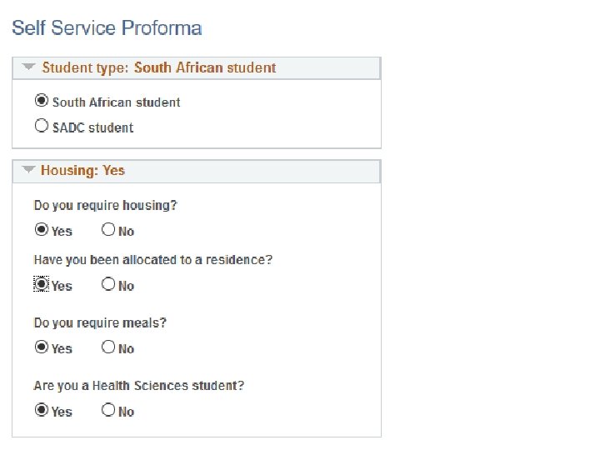This screenshot has height=450, width=600.
Task: Click the 'Housing: Yes' header text
Action: (82, 170)
